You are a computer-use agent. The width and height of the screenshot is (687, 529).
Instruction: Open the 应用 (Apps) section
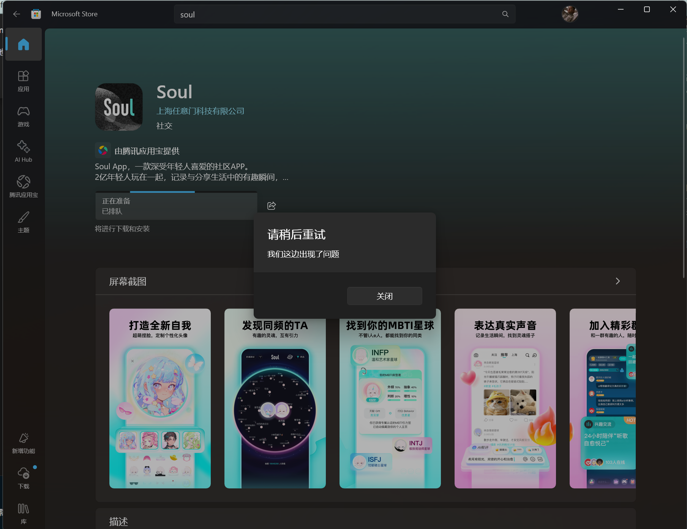click(24, 81)
